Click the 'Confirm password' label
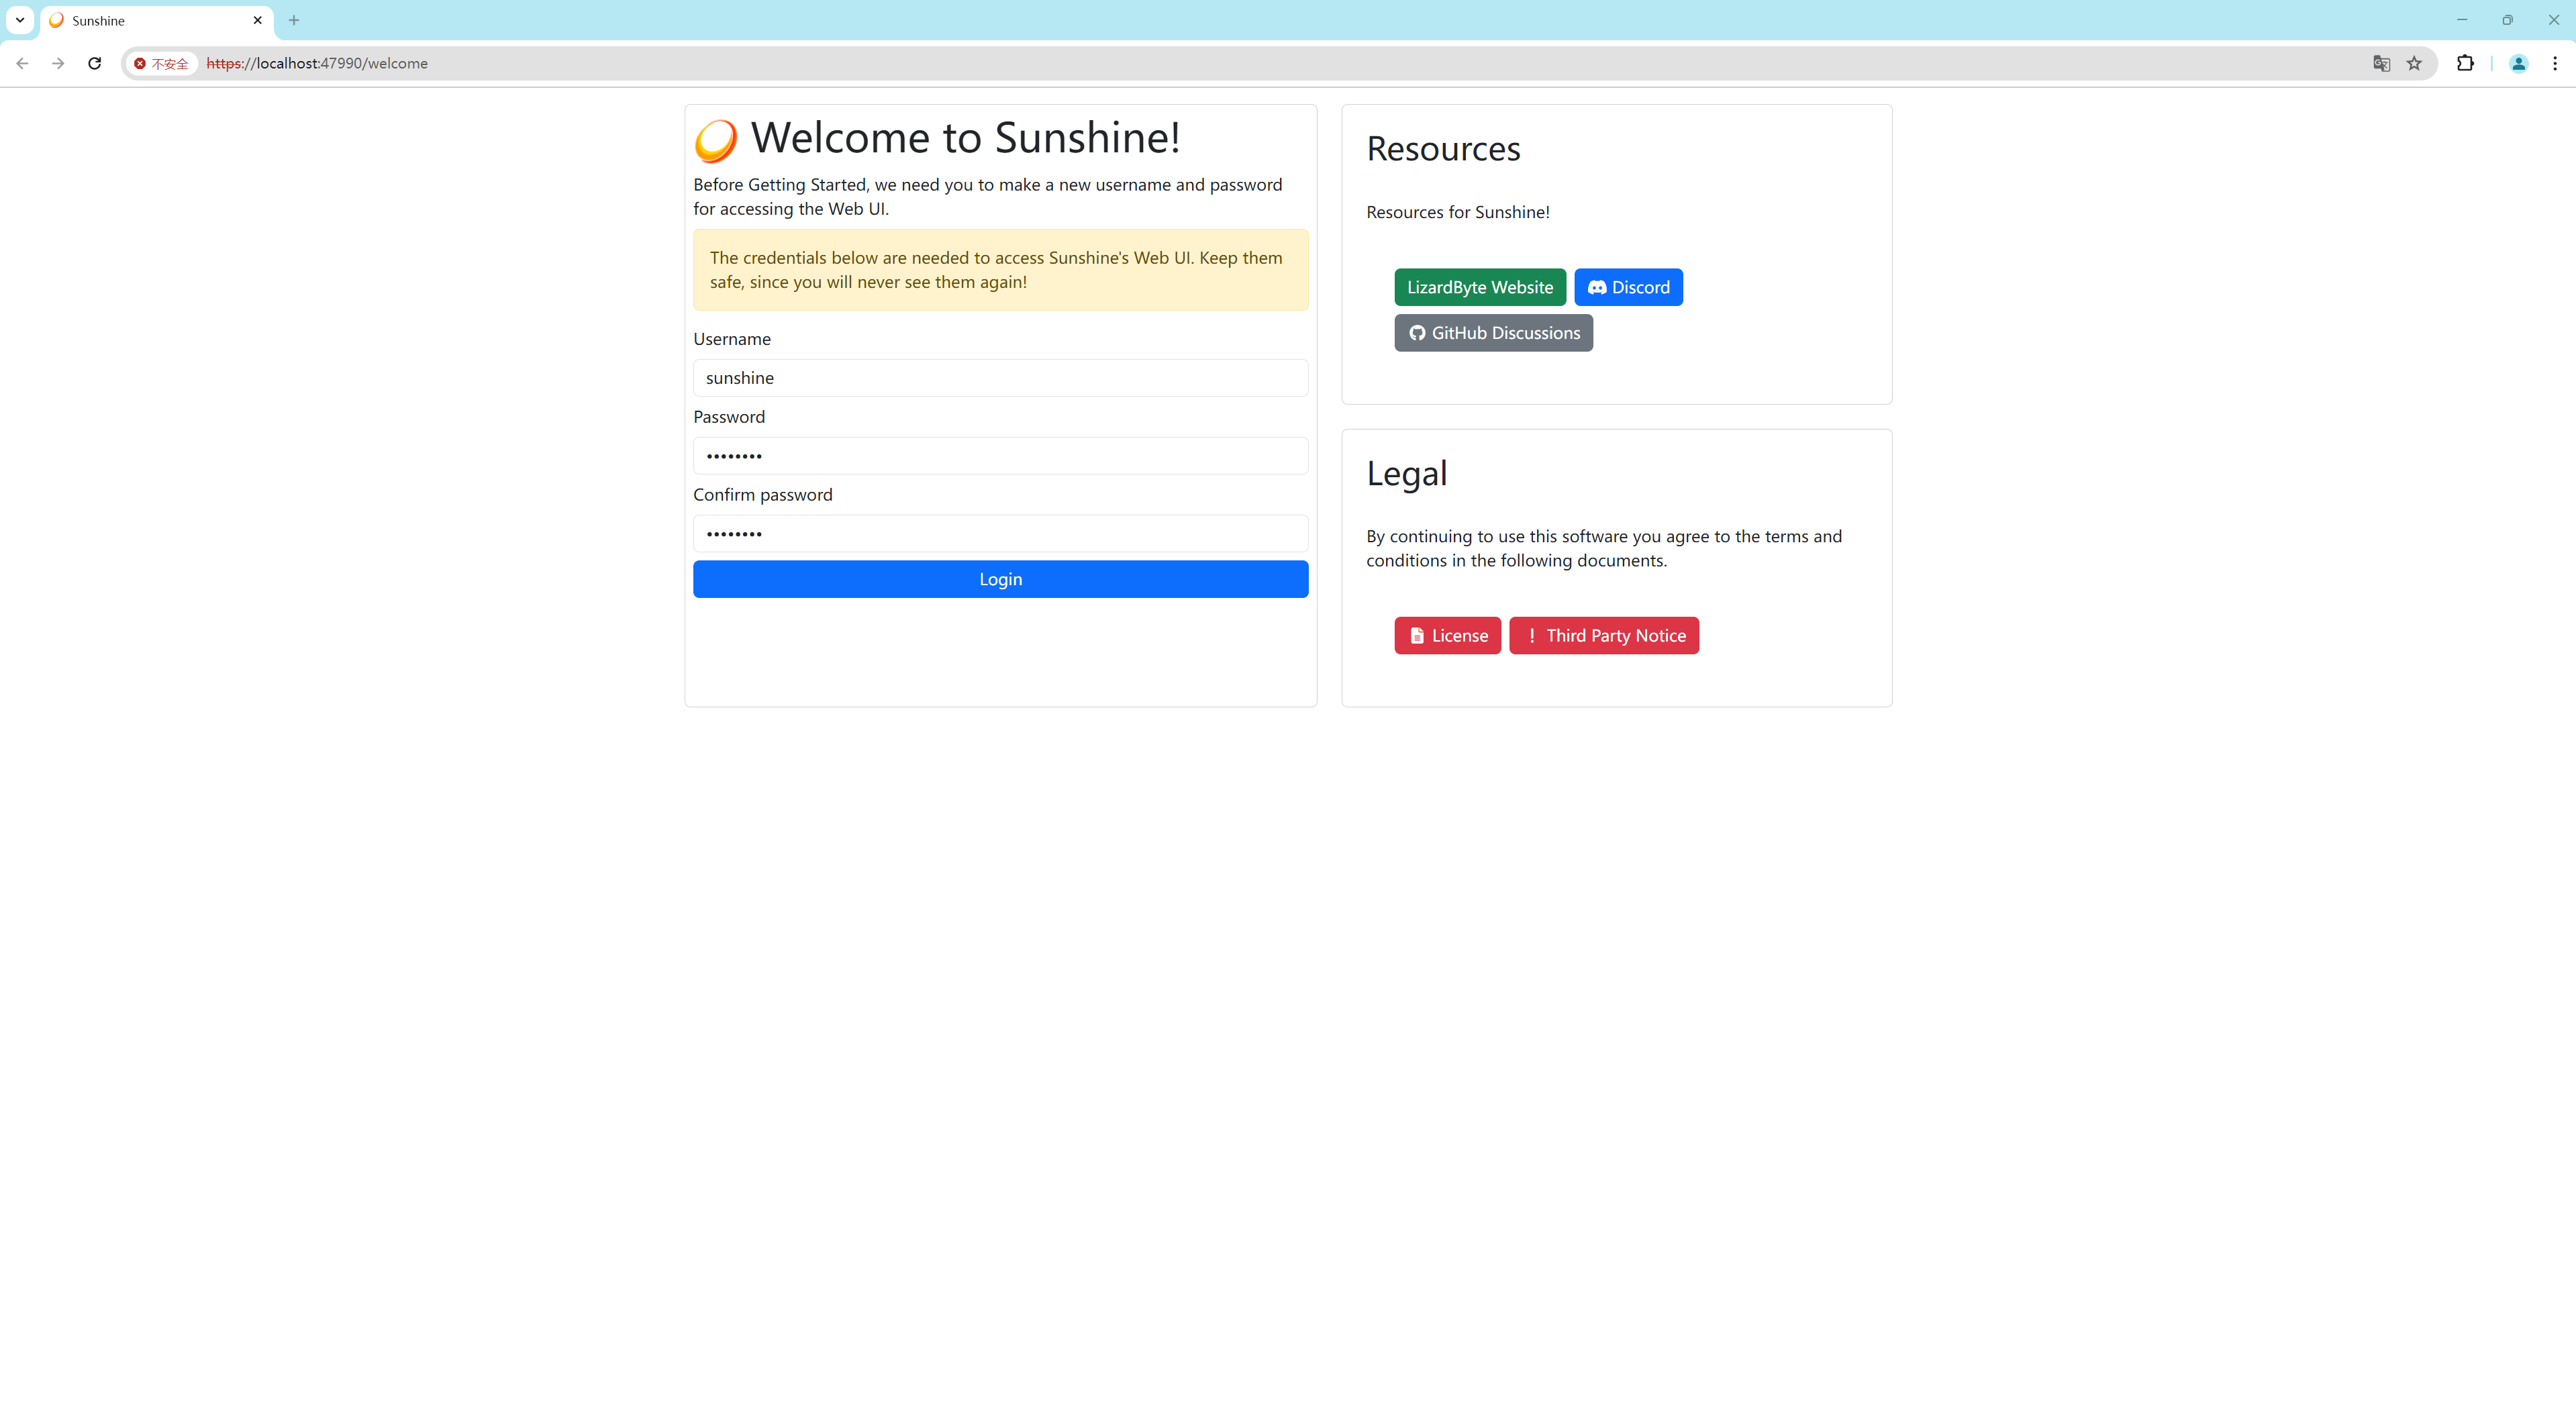 762,495
